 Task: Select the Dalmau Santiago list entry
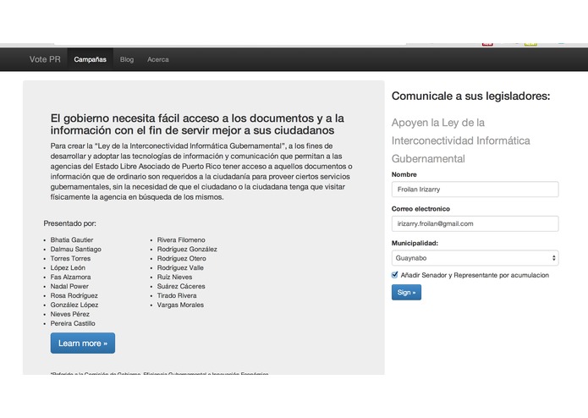(76, 249)
